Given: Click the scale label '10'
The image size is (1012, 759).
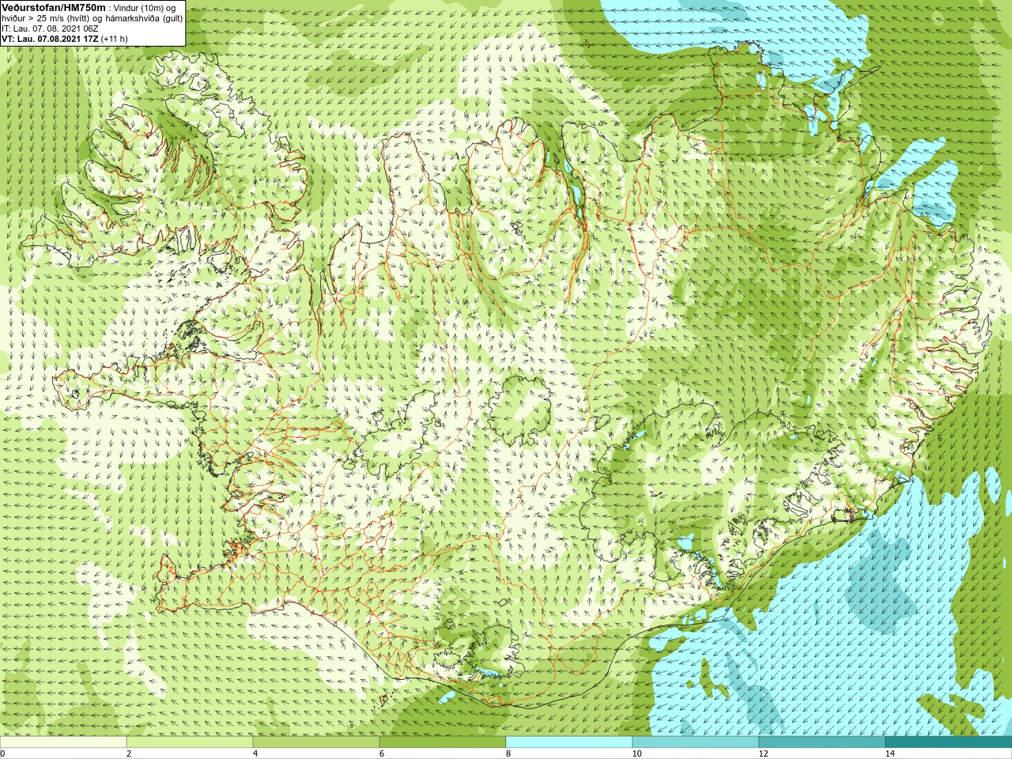Looking at the screenshot, I should (636, 753).
